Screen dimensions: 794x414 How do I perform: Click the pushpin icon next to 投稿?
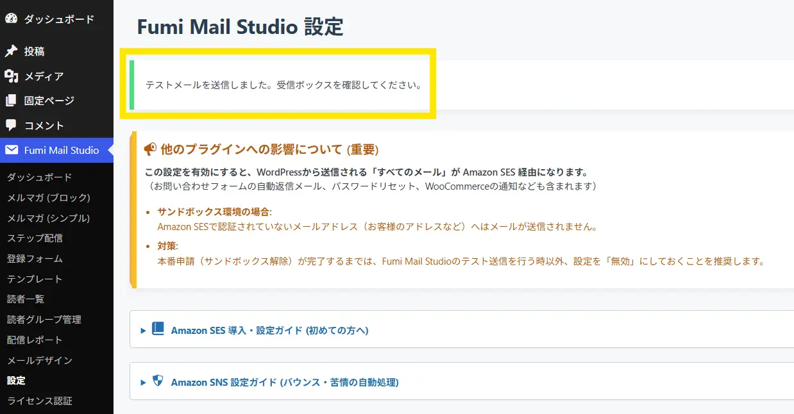pyautogui.click(x=11, y=51)
